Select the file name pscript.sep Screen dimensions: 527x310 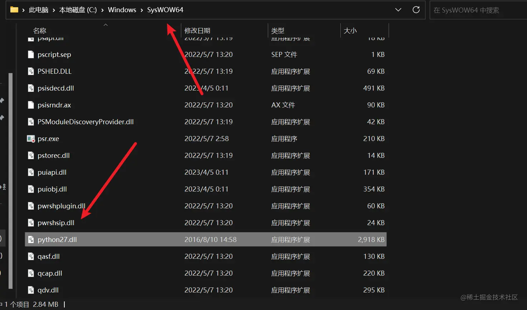54,54
